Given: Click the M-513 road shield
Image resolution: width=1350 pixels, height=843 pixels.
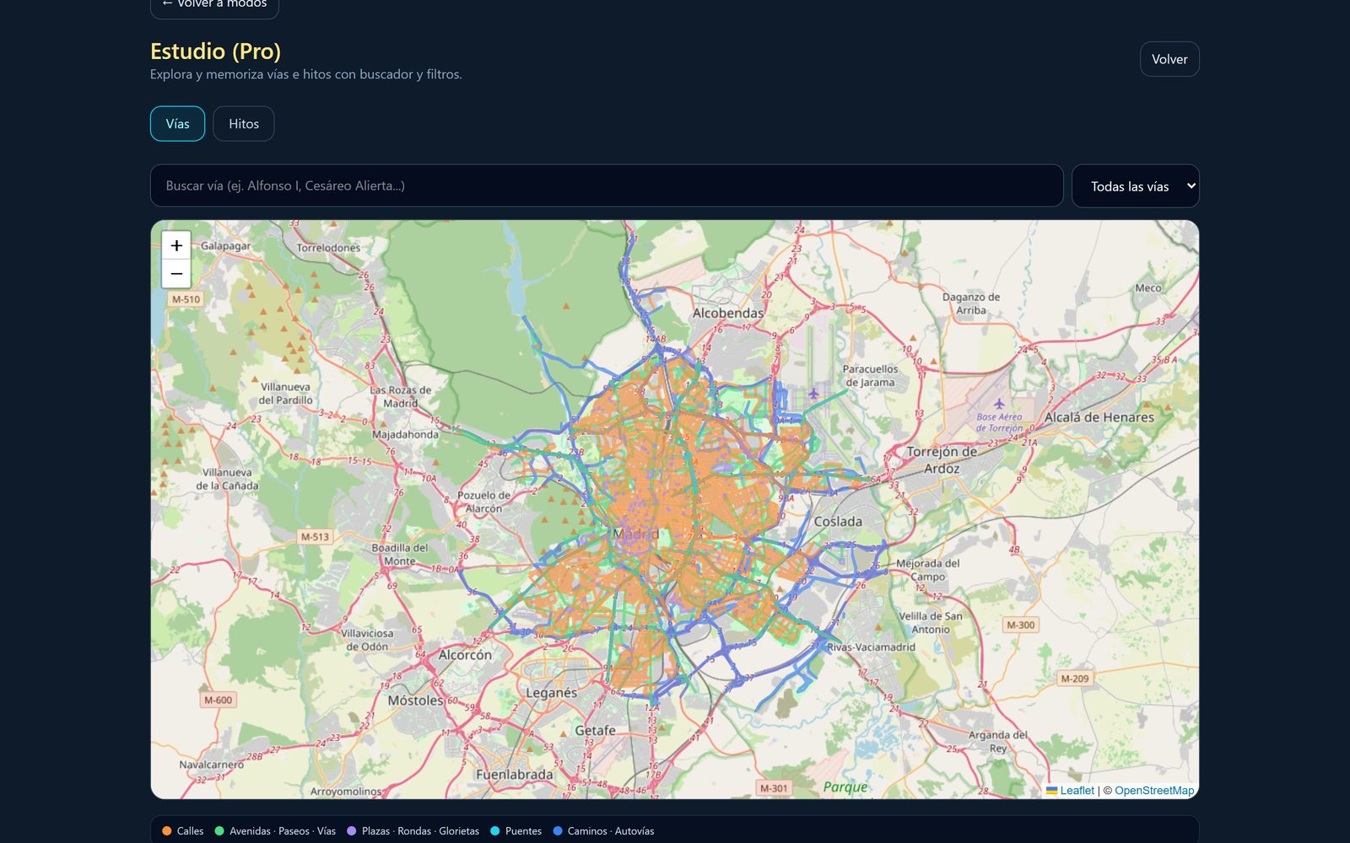Looking at the screenshot, I should pyautogui.click(x=315, y=537).
